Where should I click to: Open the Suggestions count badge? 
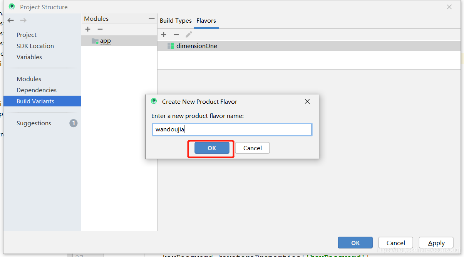tap(73, 123)
